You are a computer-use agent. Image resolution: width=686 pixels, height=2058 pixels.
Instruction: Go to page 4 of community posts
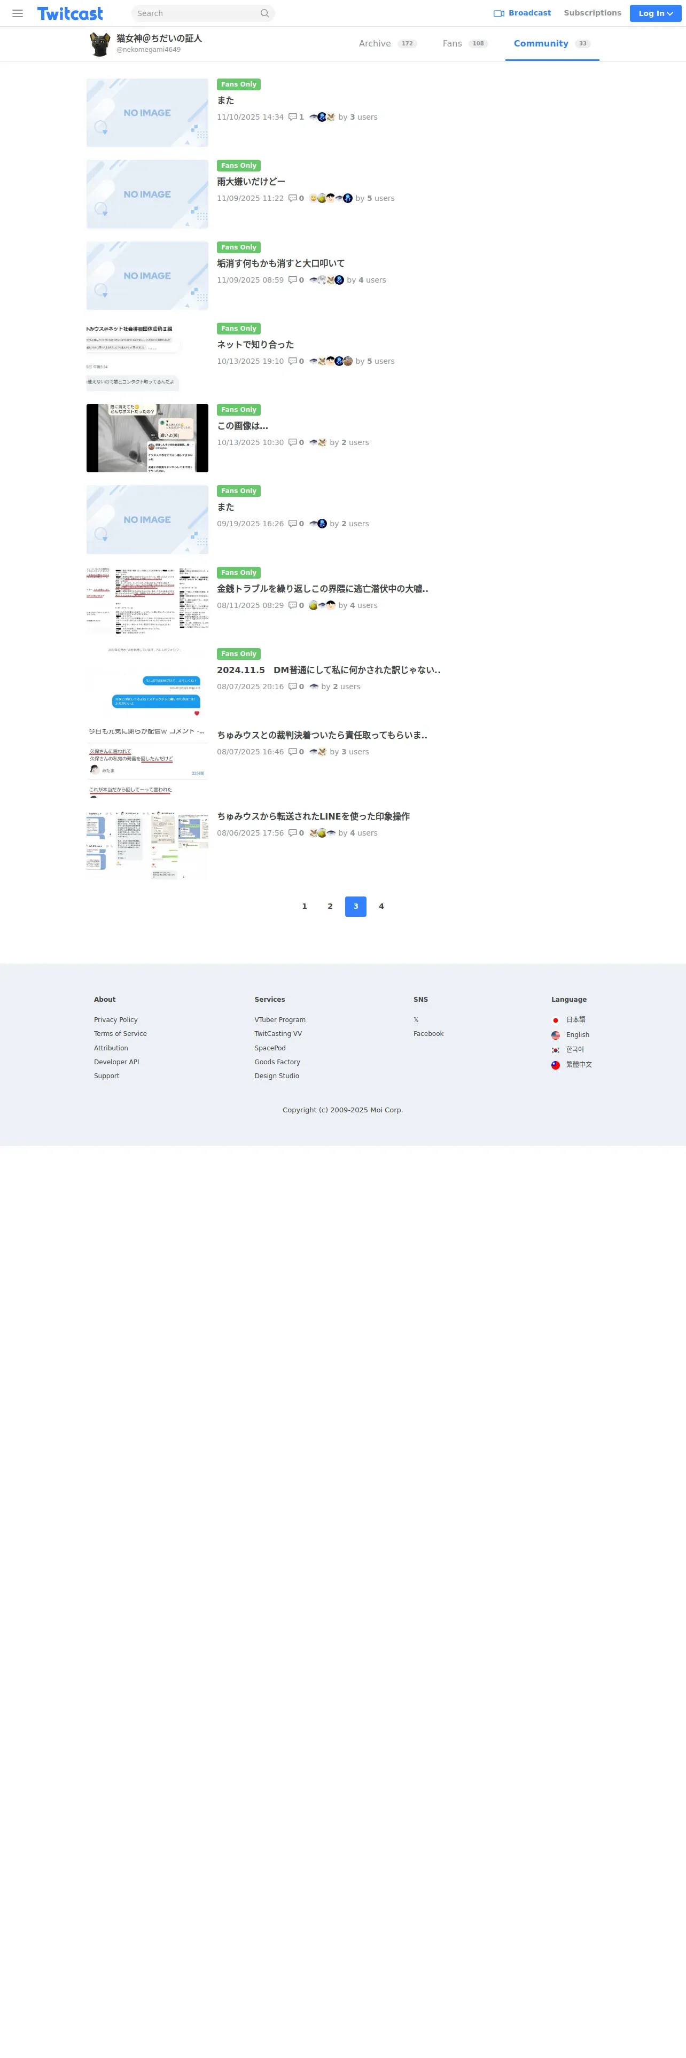(381, 907)
